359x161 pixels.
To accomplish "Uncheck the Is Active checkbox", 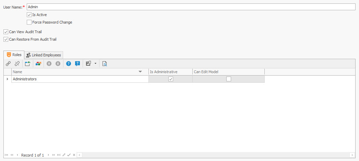I will coord(29,15).
